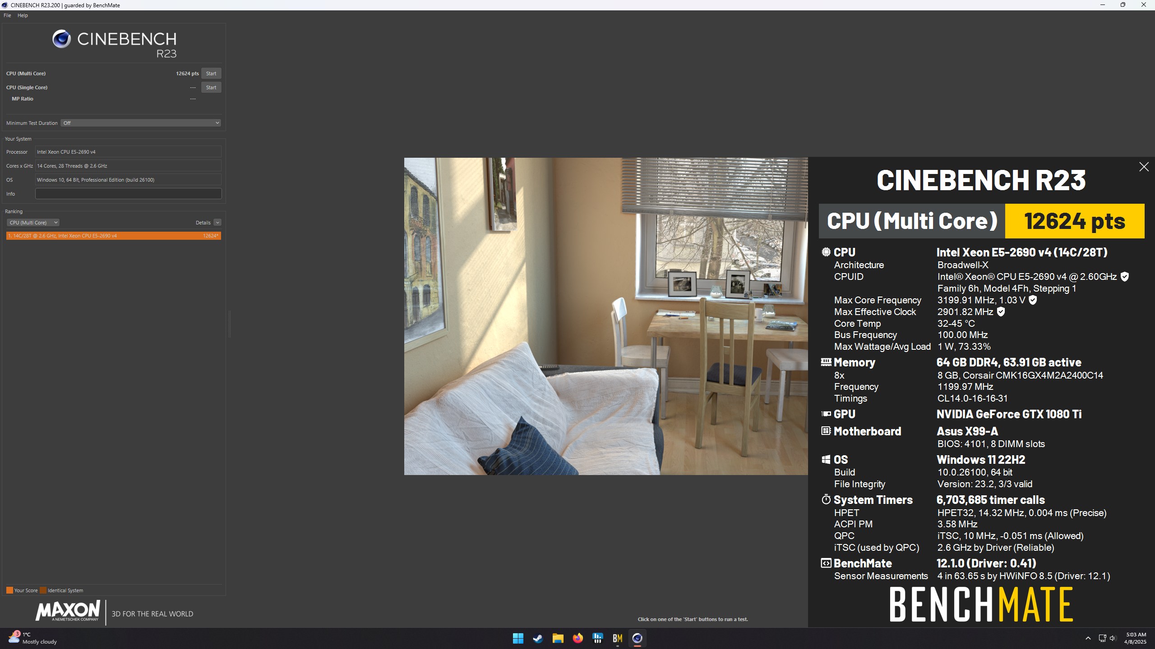Screen dimensions: 1155x649
Task: Open the blue chip taskbar app
Action: (597, 639)
